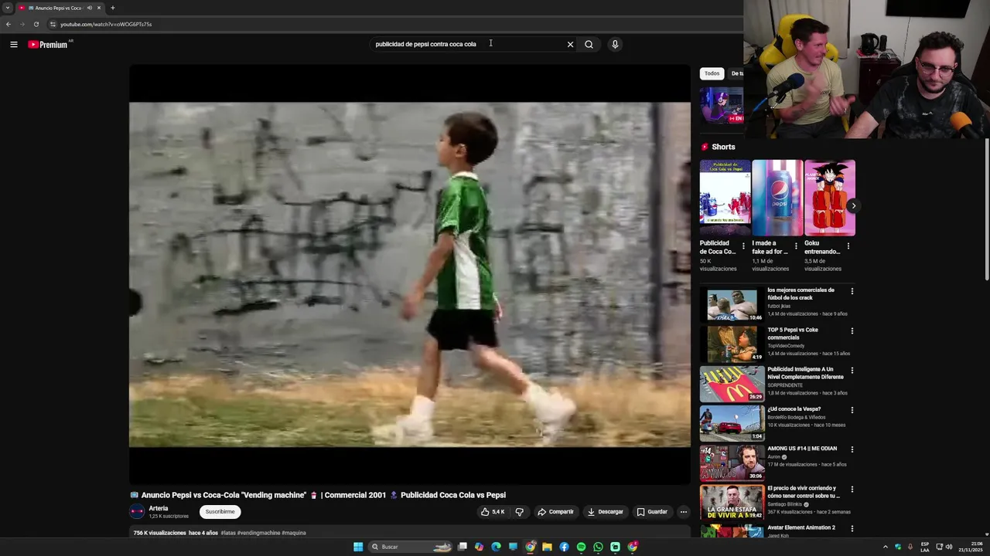The height and width of the screenshot is (556, 990).
Task: Reload the page with refresh icon
Action: [x=36, y=24]
